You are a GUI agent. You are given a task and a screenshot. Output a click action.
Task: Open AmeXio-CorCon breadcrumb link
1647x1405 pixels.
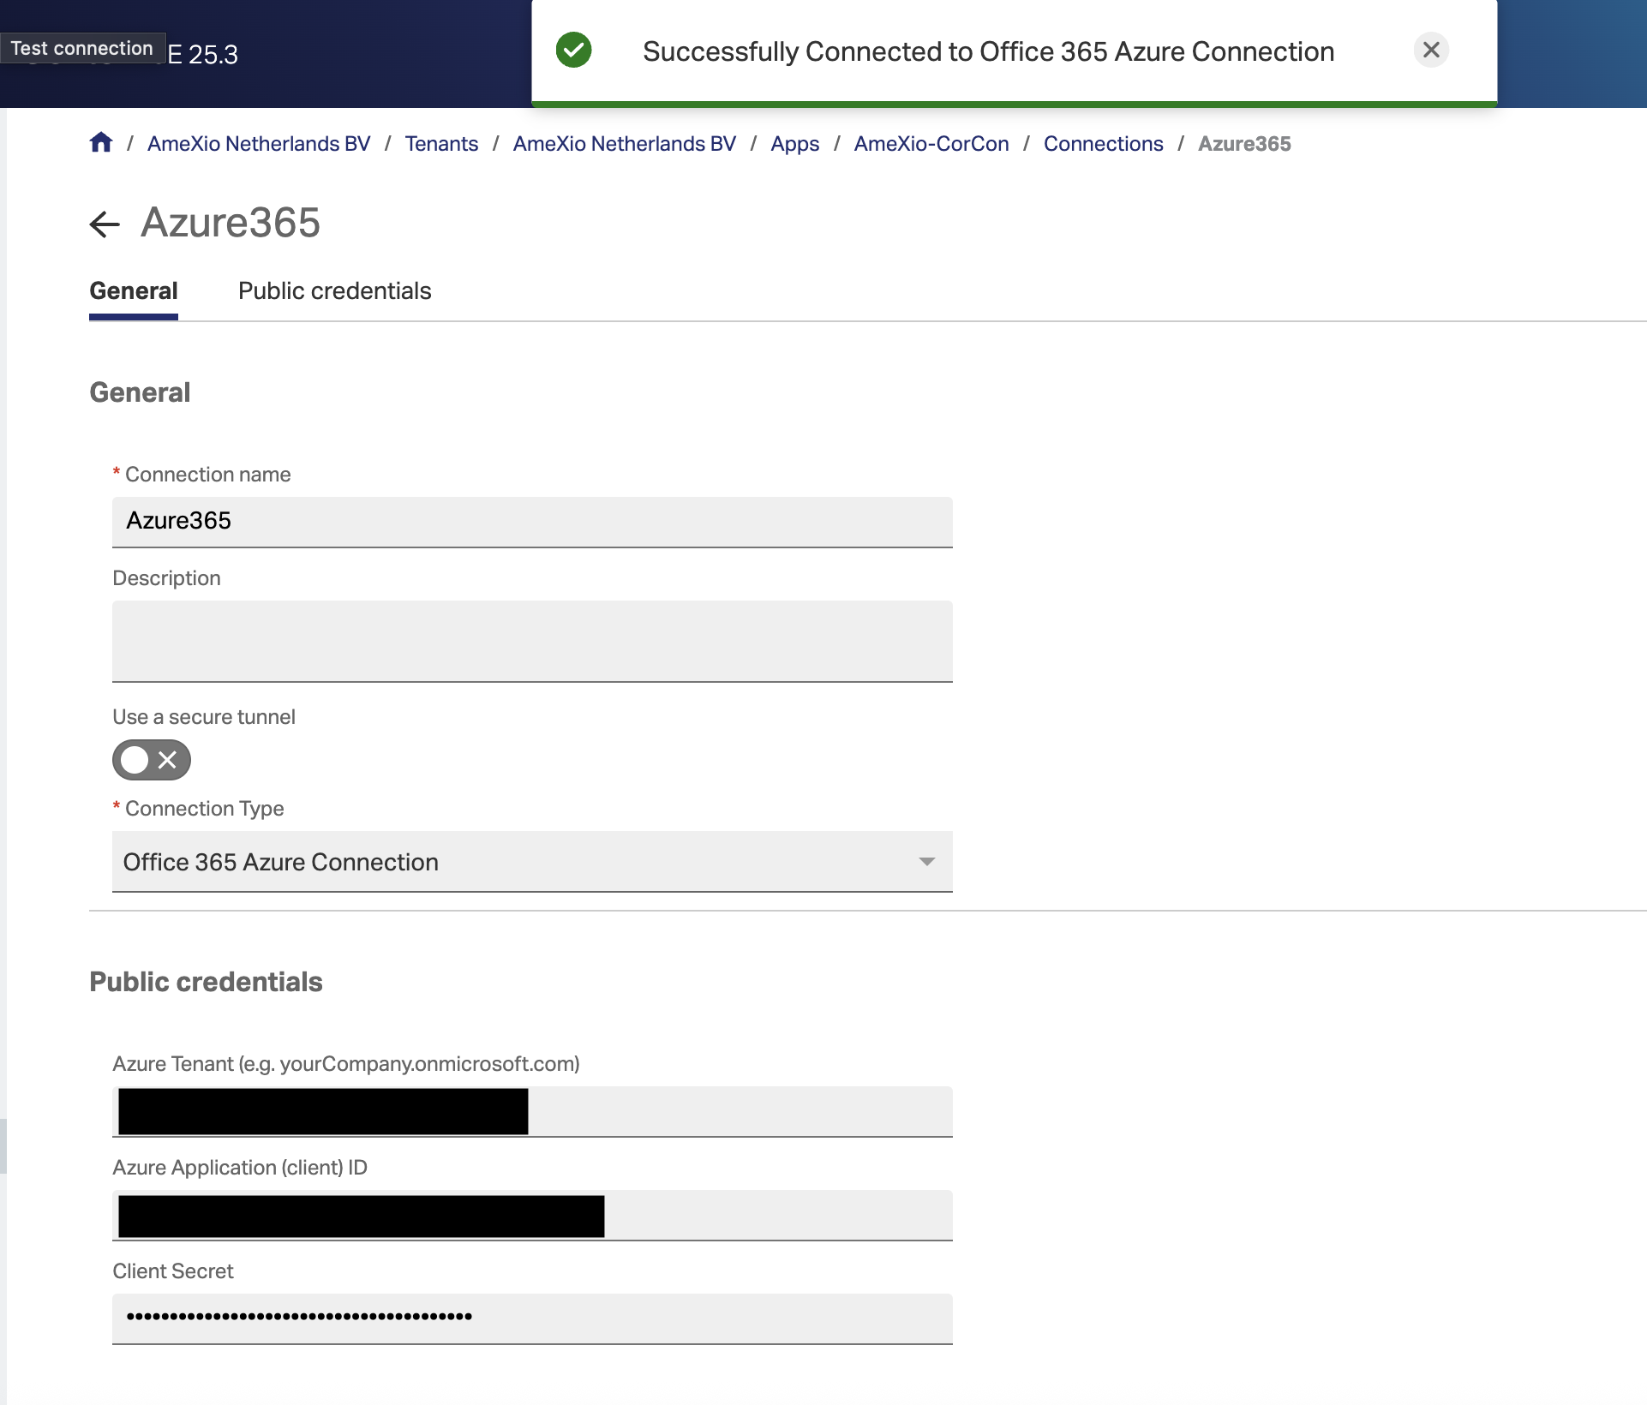931,144
